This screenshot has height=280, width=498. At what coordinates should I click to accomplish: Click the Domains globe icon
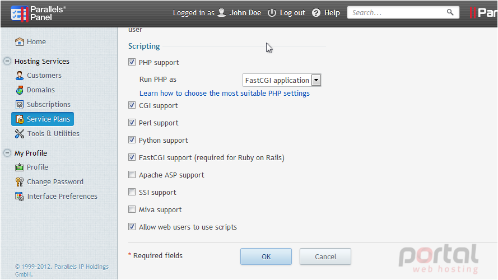pos(20,90)
